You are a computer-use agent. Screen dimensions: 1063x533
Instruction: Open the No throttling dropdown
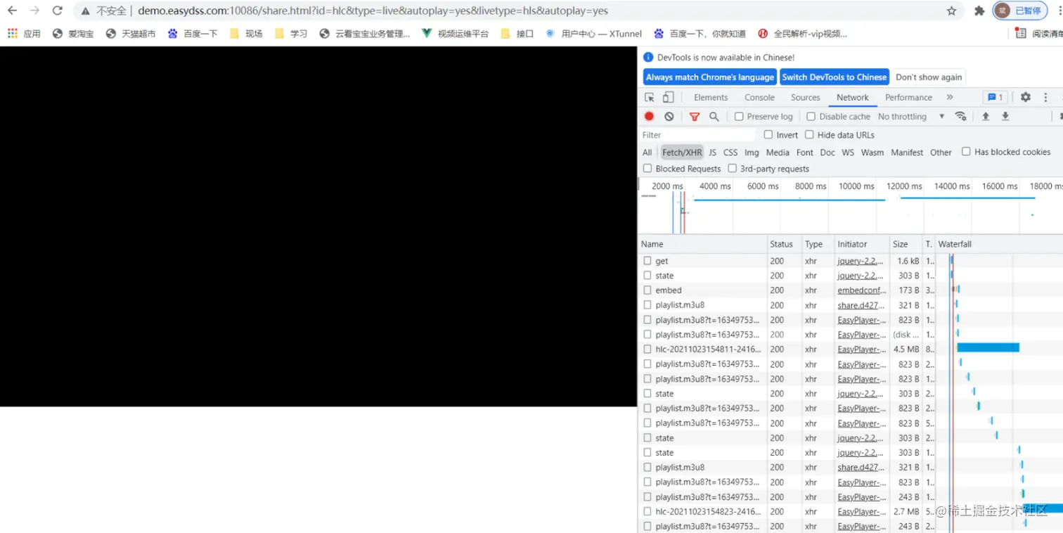910,116
